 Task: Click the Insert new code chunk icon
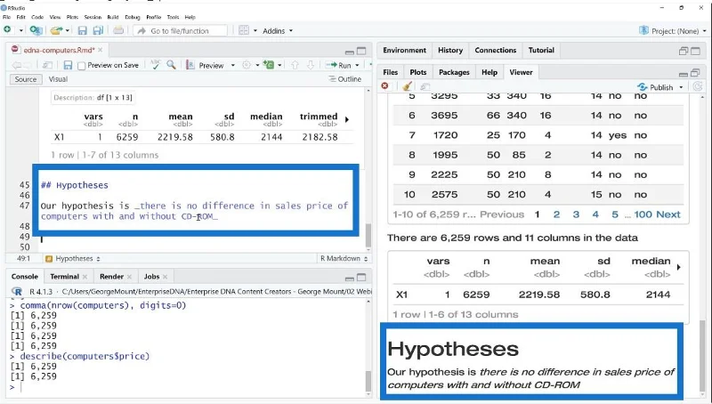269,65
